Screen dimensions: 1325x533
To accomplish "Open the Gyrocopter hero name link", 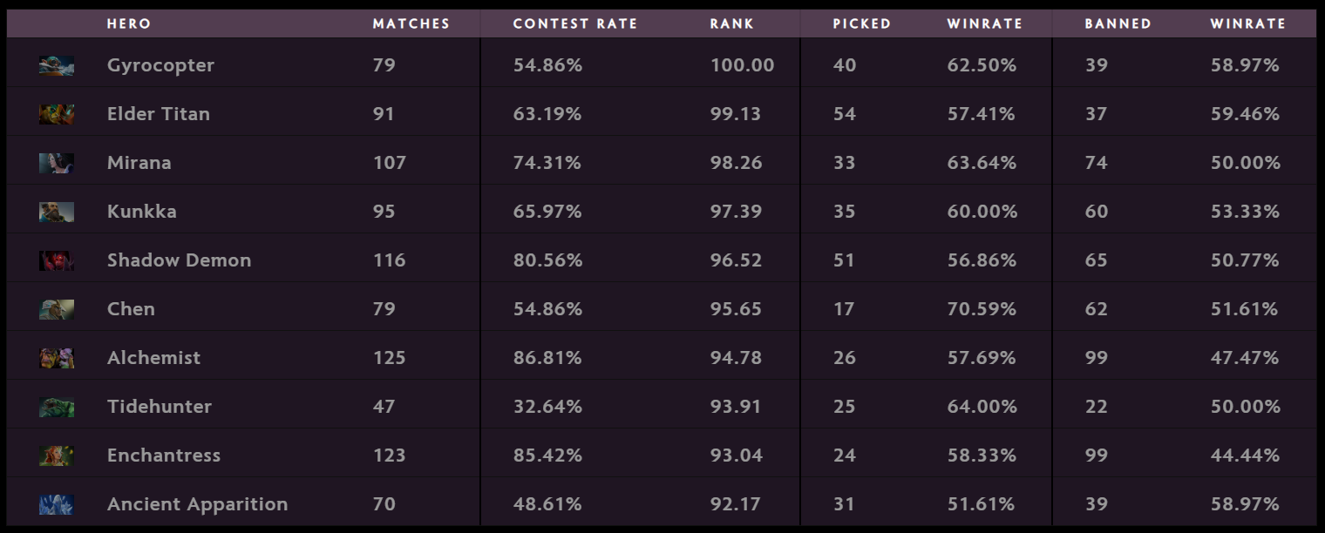I will coord(160,65).
